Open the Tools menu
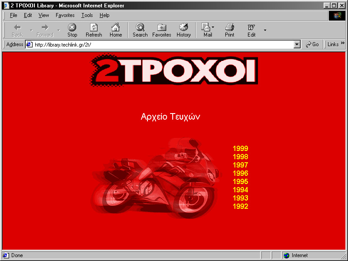348x261 pixels. pos(87,15)
